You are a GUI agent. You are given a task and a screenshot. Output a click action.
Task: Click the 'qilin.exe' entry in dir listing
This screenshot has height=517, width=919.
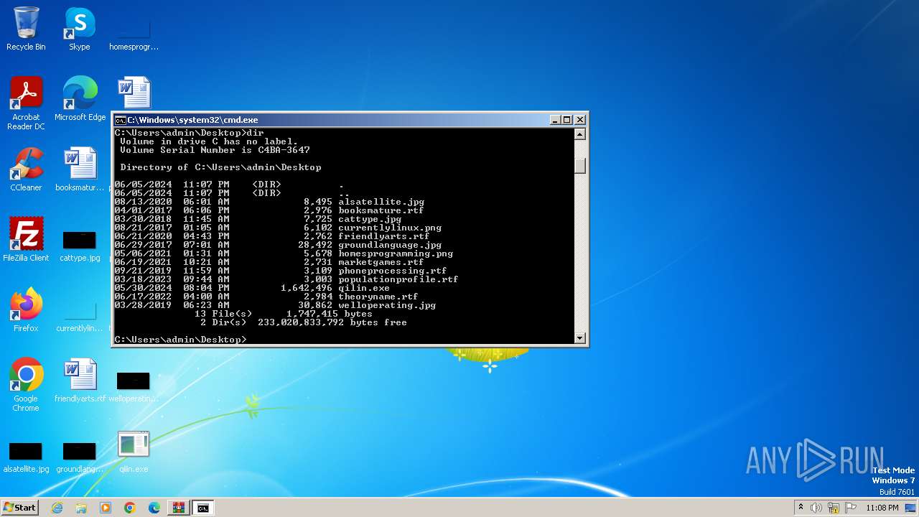[x=364, y=288]
